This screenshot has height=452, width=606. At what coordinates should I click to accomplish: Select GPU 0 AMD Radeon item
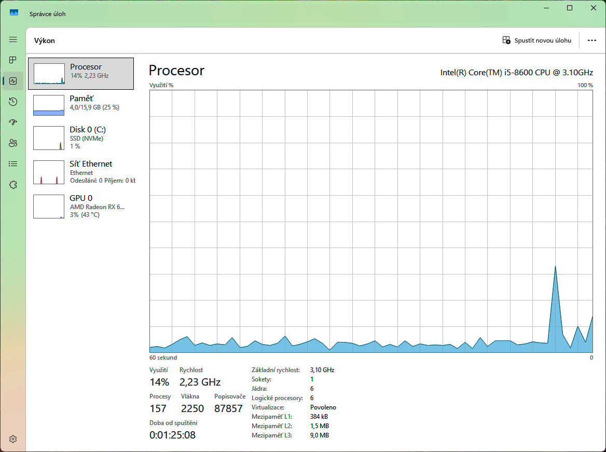pyautogui.click(x=81, y=206)
